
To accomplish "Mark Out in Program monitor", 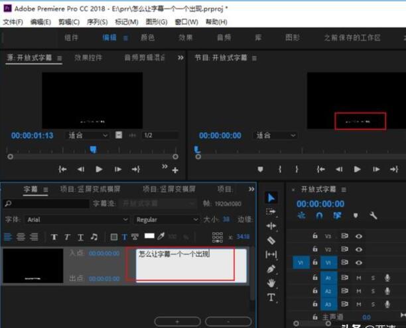I will coord(297,169).
